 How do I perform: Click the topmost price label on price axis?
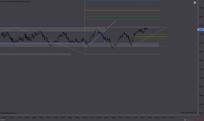[201, 8]
